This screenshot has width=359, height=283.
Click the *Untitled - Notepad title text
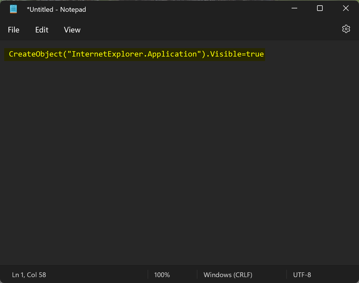pos(56,10)
